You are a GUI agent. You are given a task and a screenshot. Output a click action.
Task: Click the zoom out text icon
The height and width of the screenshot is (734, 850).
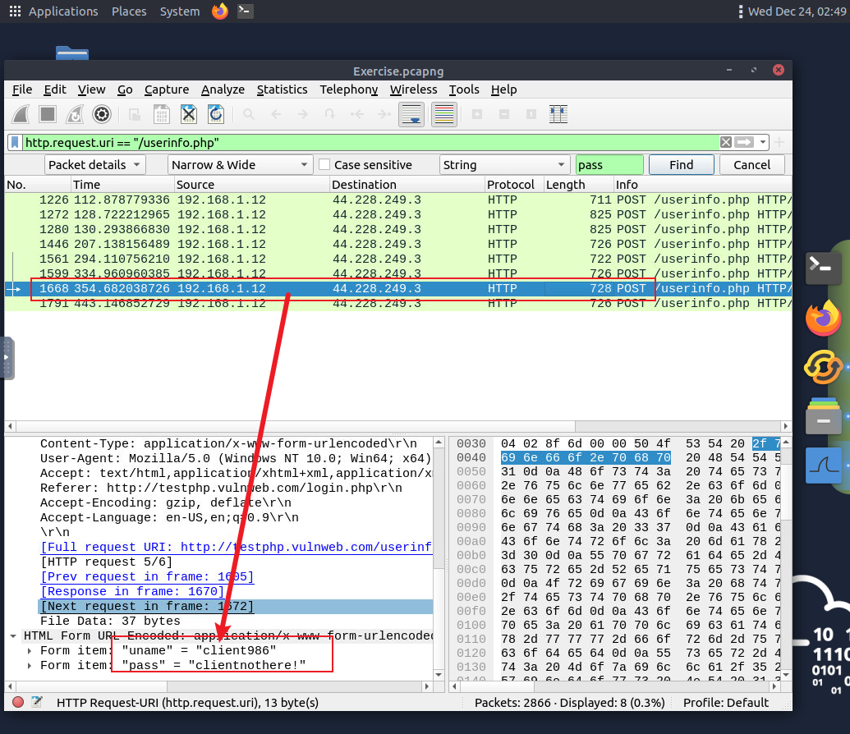coord(504,114)
